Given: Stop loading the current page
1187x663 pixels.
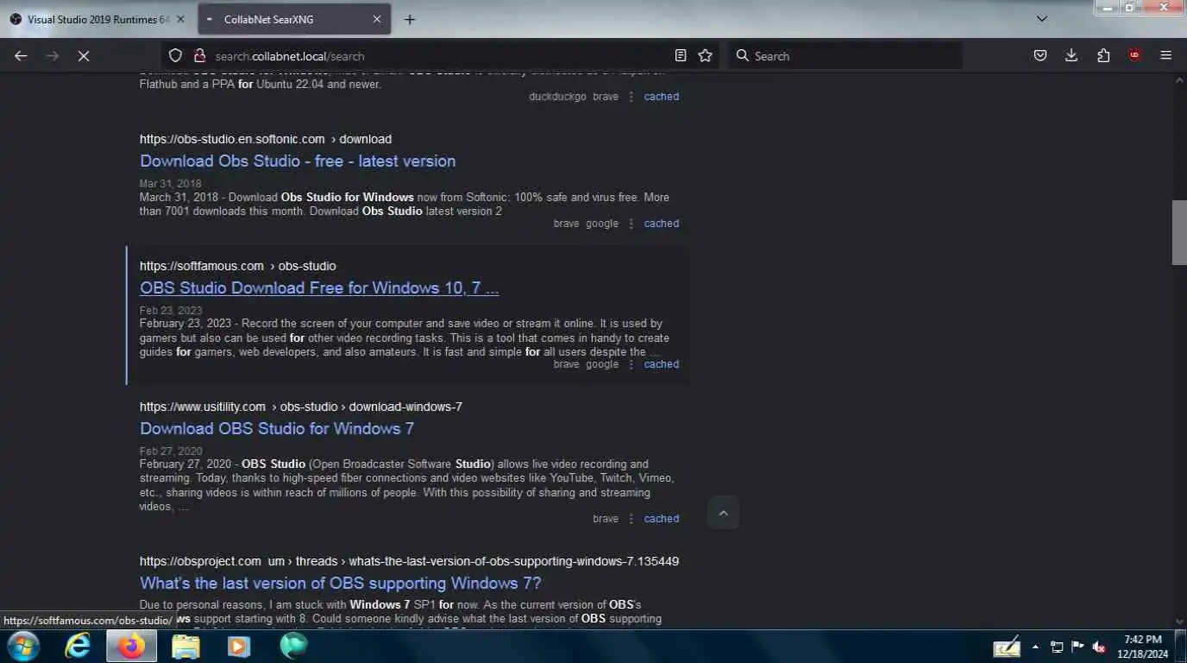Looking at the screenshot, I should [x=84, y=55].
